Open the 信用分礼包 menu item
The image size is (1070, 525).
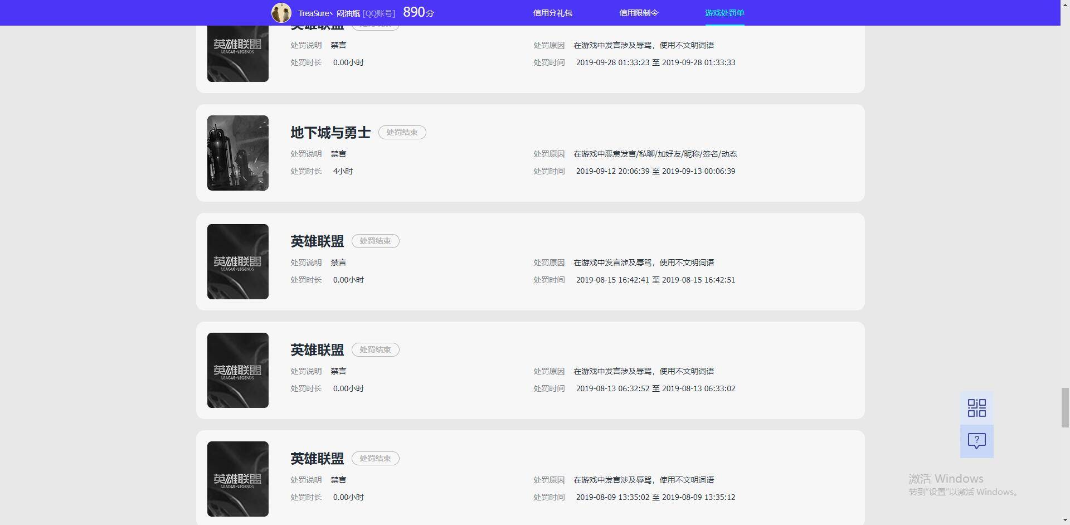553,12
